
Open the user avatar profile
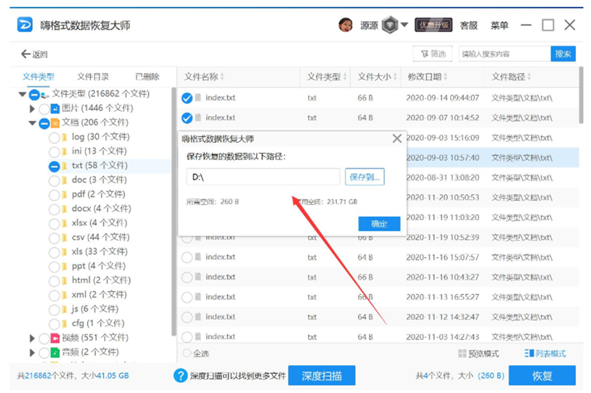[345, 25]
